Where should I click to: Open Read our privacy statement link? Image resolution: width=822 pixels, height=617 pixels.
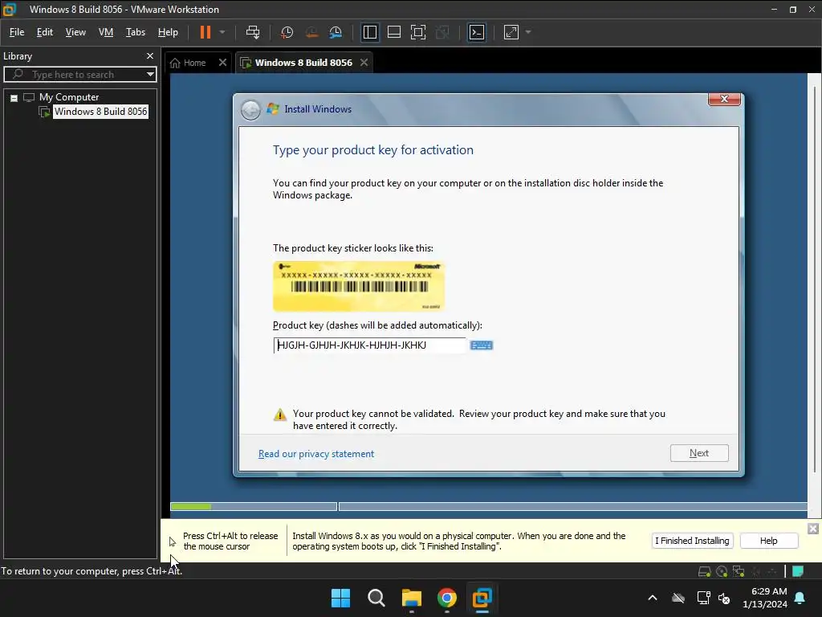click(316, 454)
